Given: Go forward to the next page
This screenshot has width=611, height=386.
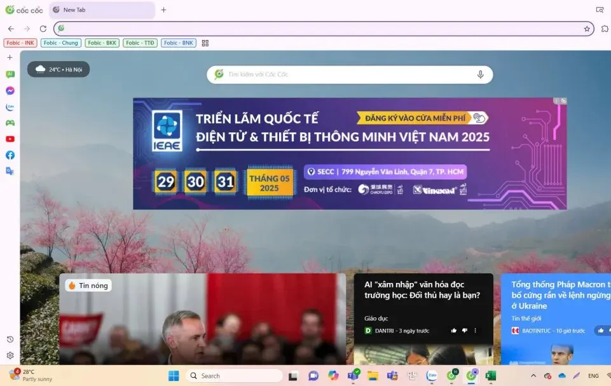Looking at the screenshot, I should click(27, 29).
